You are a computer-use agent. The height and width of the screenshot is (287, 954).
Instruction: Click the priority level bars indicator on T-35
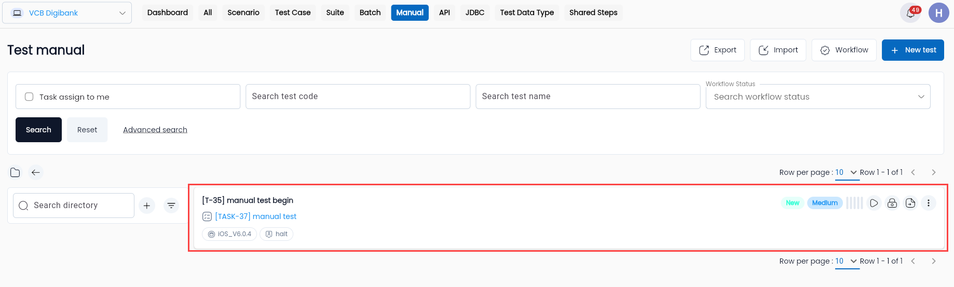[x=854, y=203]
